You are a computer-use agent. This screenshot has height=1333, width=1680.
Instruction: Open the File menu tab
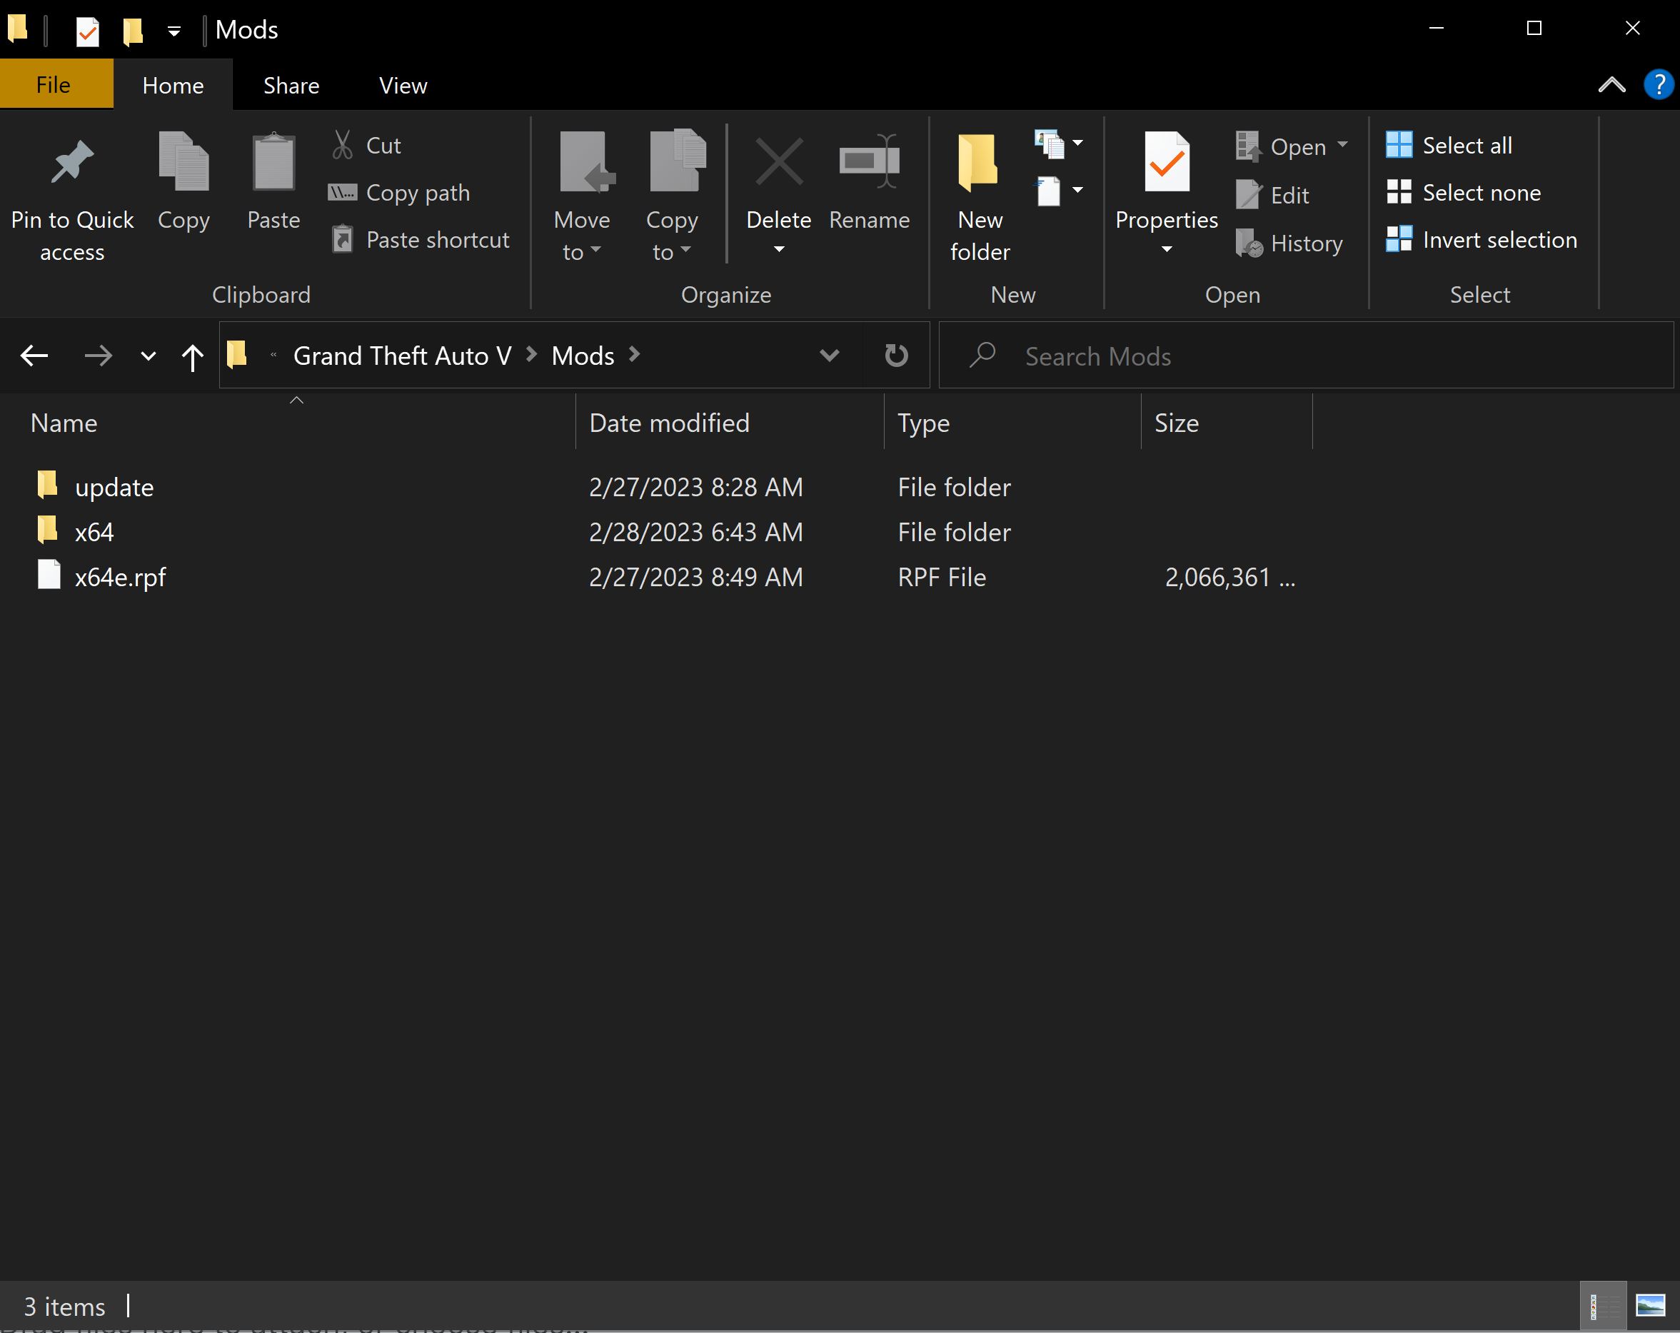click(x=53, y=85)
